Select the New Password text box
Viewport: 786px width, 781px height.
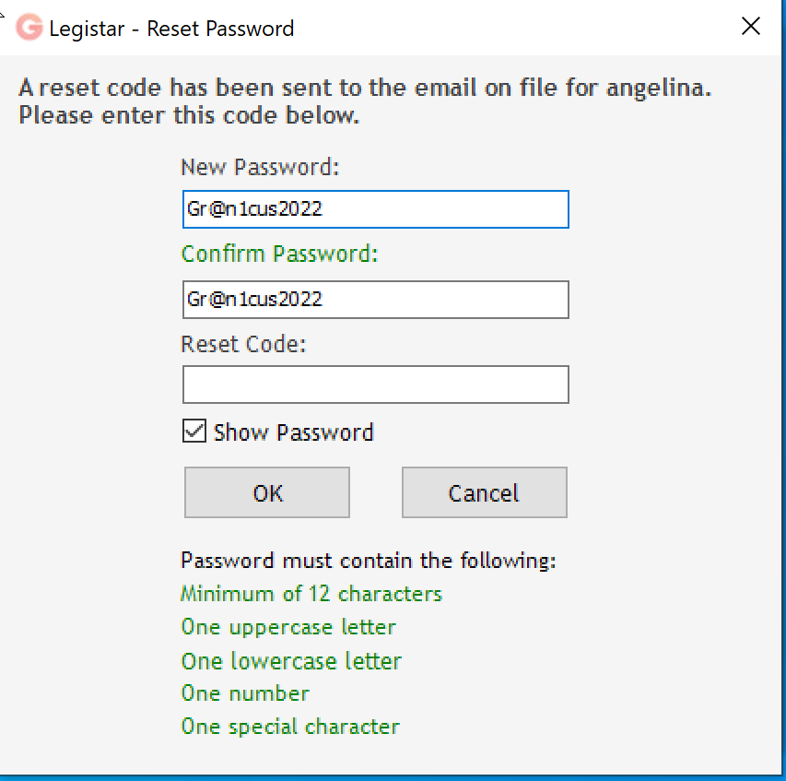375,209
